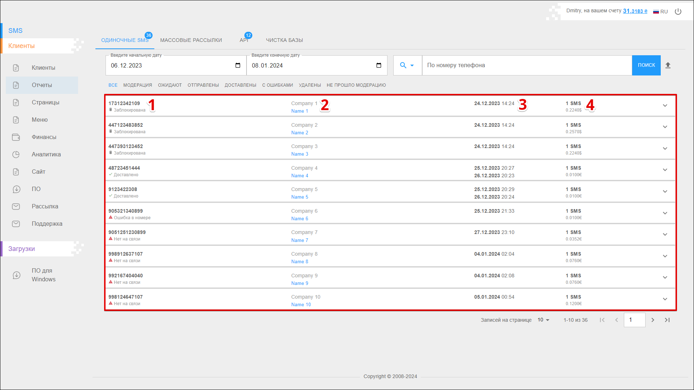Open Name 4 client link
The width and height of the screenshot is (694, 390).
click(300, 176)
